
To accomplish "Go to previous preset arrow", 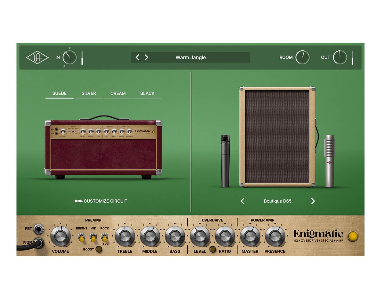I will (x=137, y=57).
